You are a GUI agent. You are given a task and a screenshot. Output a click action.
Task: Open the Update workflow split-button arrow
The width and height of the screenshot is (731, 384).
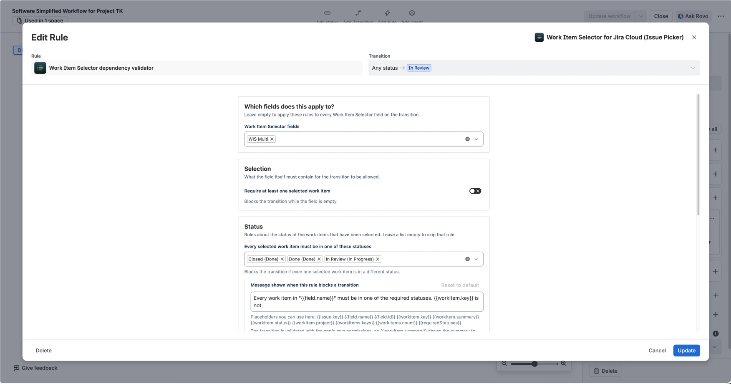(x=640, y=16)
